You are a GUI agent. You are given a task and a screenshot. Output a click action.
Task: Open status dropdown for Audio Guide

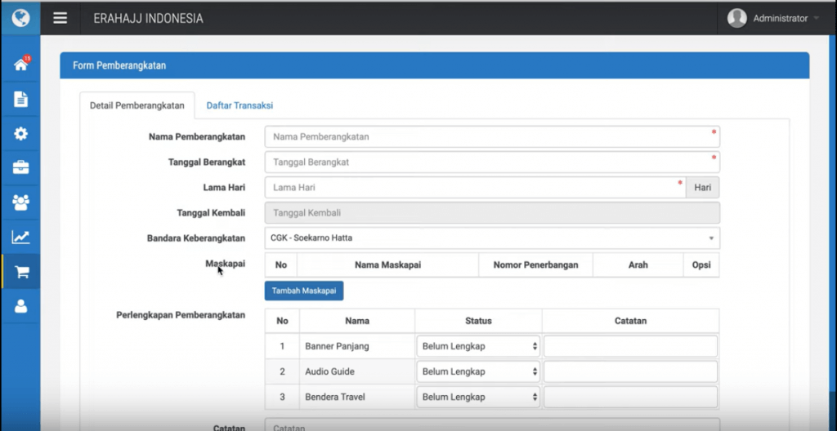(x=478, y=371)
